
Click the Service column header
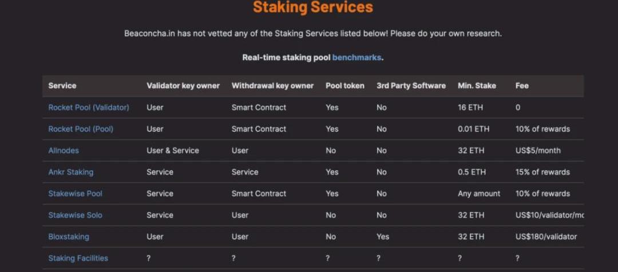point(62,86)
